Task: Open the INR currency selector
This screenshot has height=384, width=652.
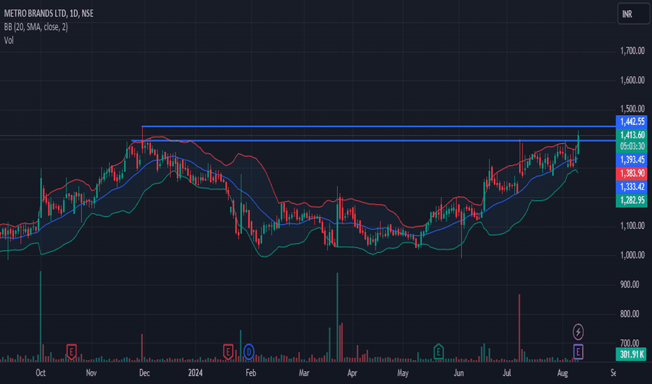Action: [633, 14]
